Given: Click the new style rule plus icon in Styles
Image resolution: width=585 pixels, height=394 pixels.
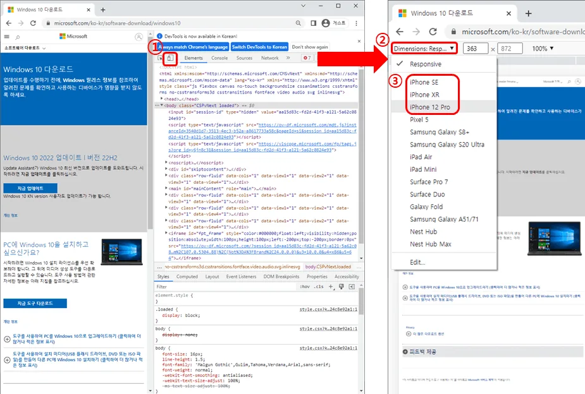Looking at the screenshot, I should (x=331, y=287).
